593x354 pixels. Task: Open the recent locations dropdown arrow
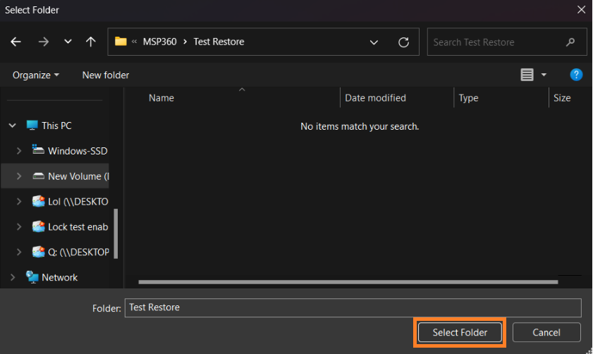tap(68, 42)
